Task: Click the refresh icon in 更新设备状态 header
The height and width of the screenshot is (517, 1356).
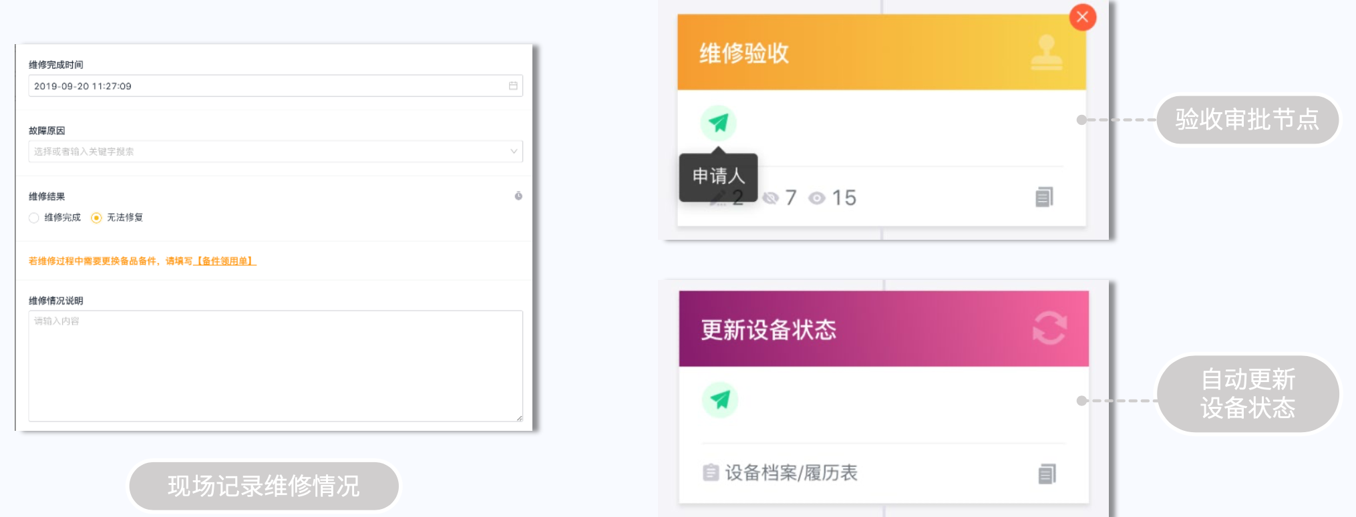Action: 1049,328
